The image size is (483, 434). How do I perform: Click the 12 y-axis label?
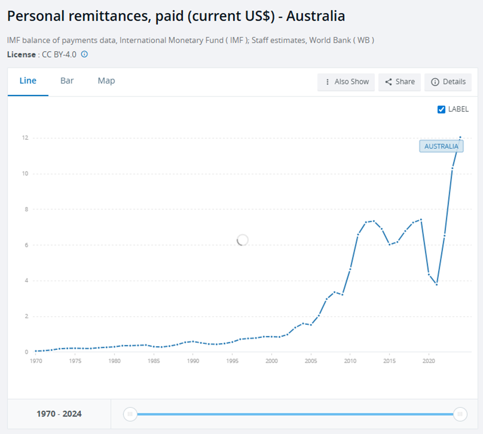point(25,138)
